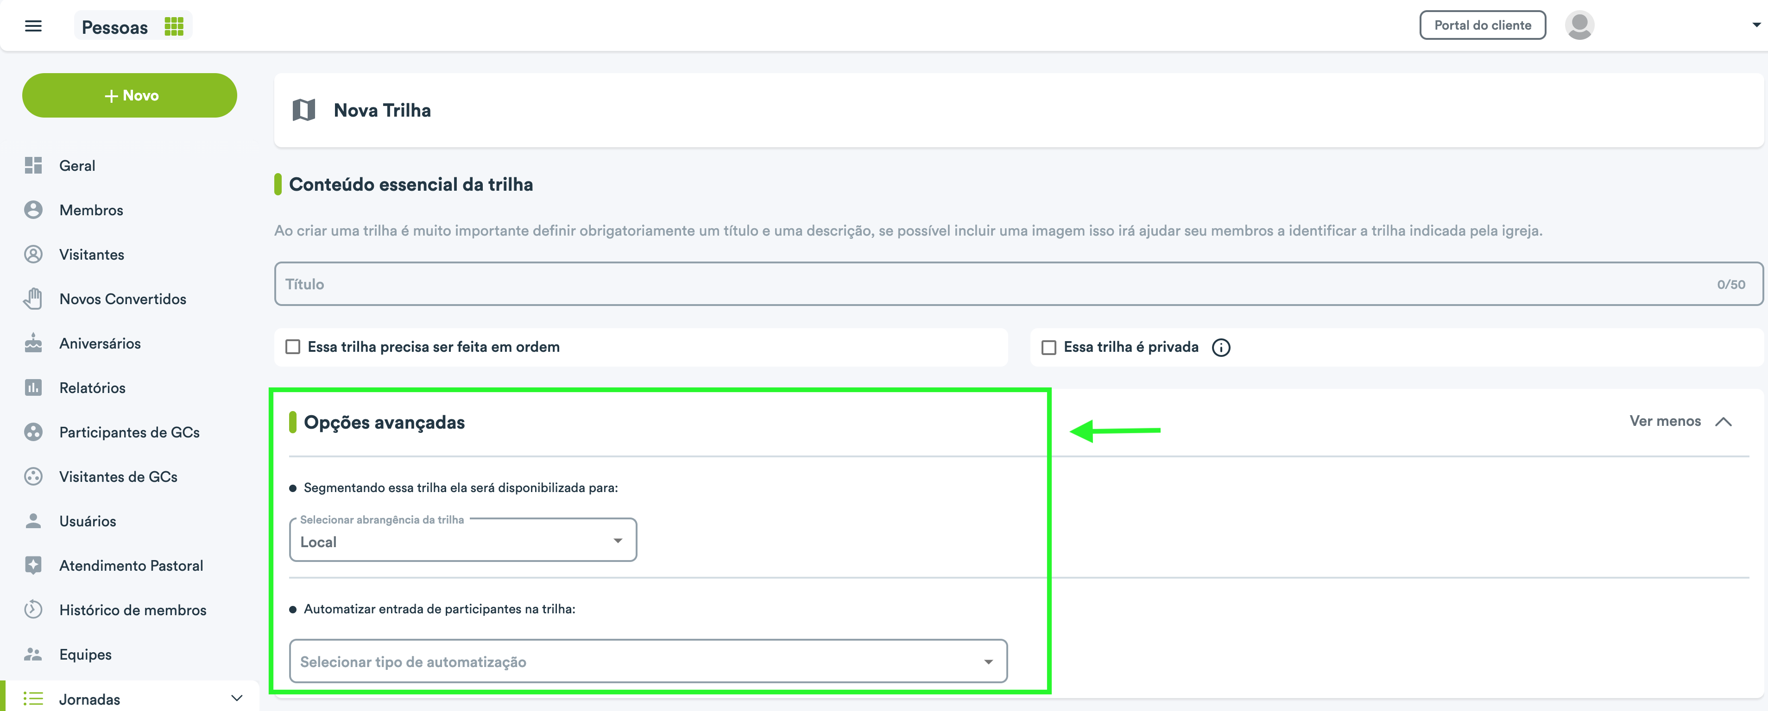Image resolution: width=1768 pixels, height=711 pixels.
Task: Open Novos Convertidos menu item
Action: point(123,299)
